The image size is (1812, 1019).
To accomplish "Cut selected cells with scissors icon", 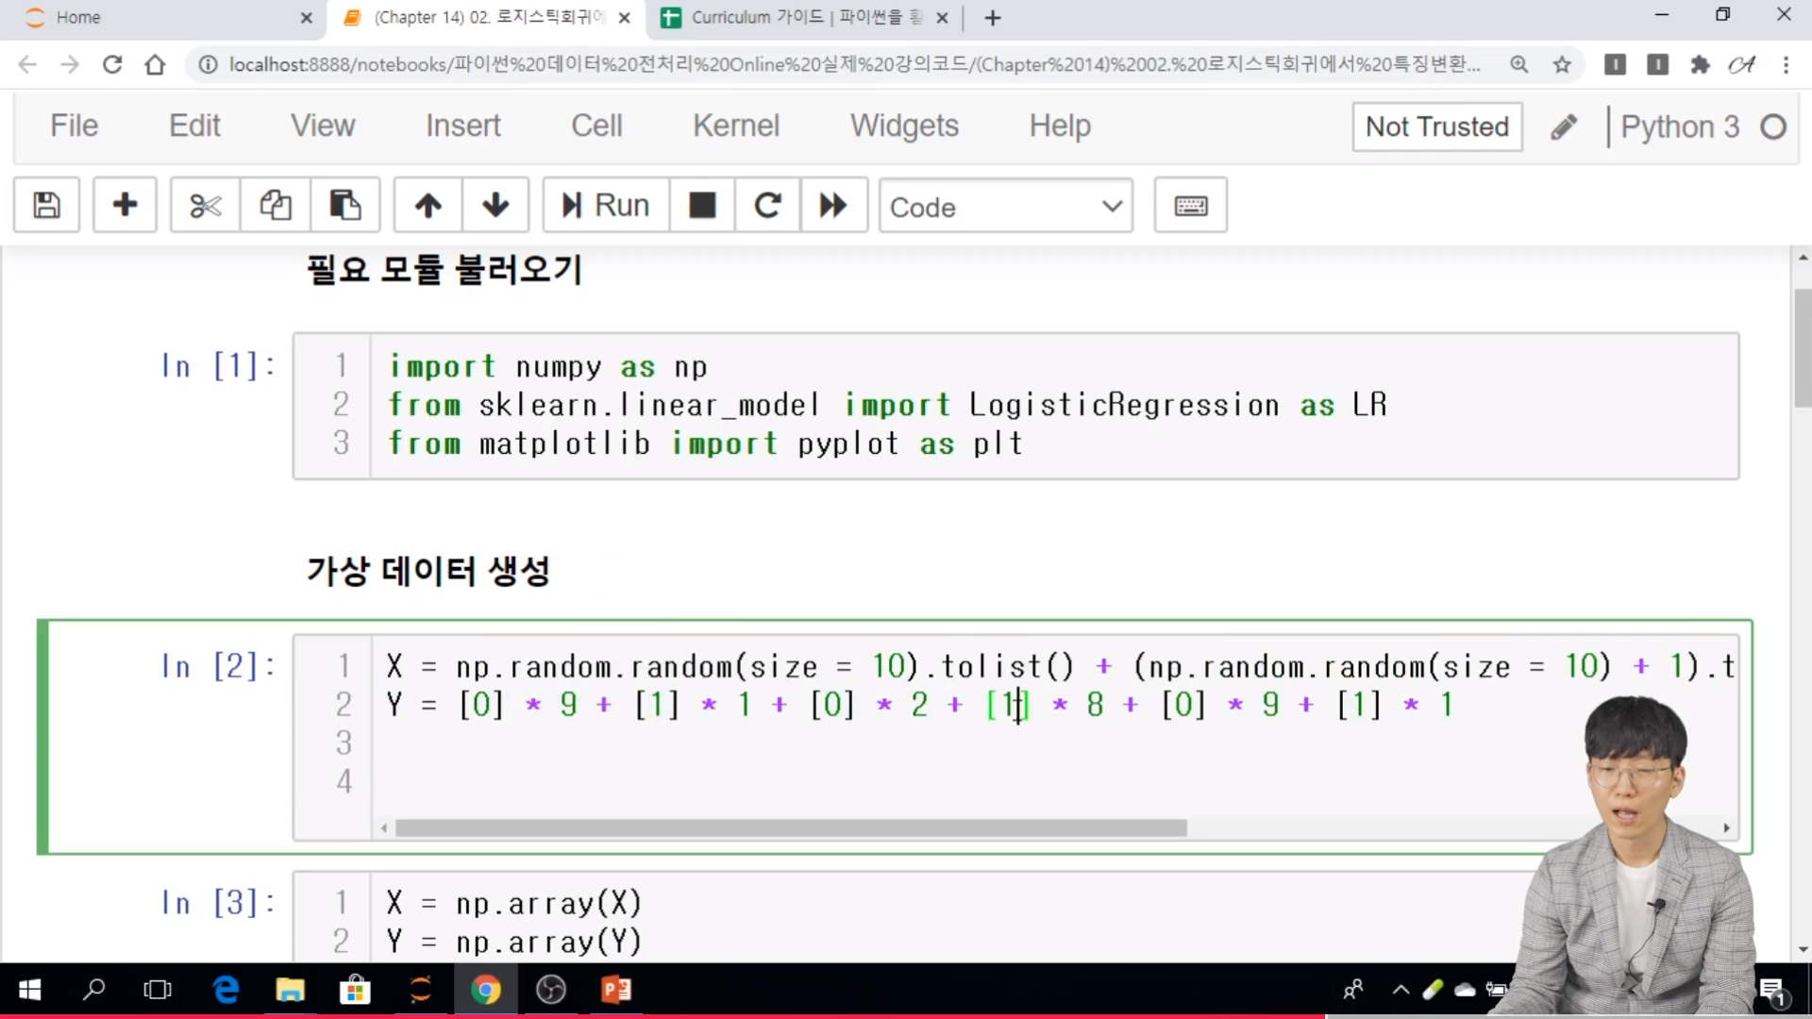I will [205, 205].
